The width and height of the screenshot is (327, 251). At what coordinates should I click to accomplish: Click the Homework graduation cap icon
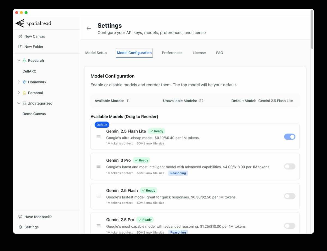click(25, 82)
